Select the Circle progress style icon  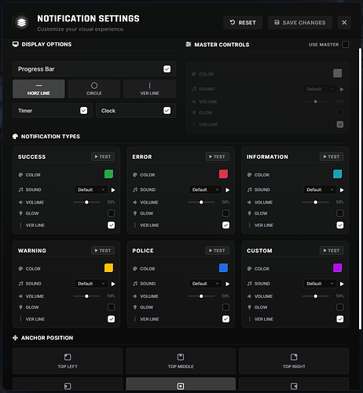pos(94,86)
